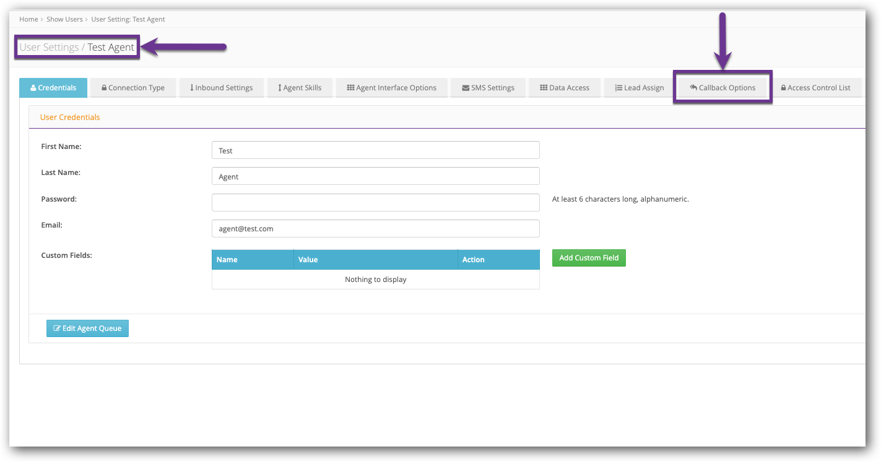Click the Password input field
The height and width of the screenshot is (462, 881).
pos(375,202)
